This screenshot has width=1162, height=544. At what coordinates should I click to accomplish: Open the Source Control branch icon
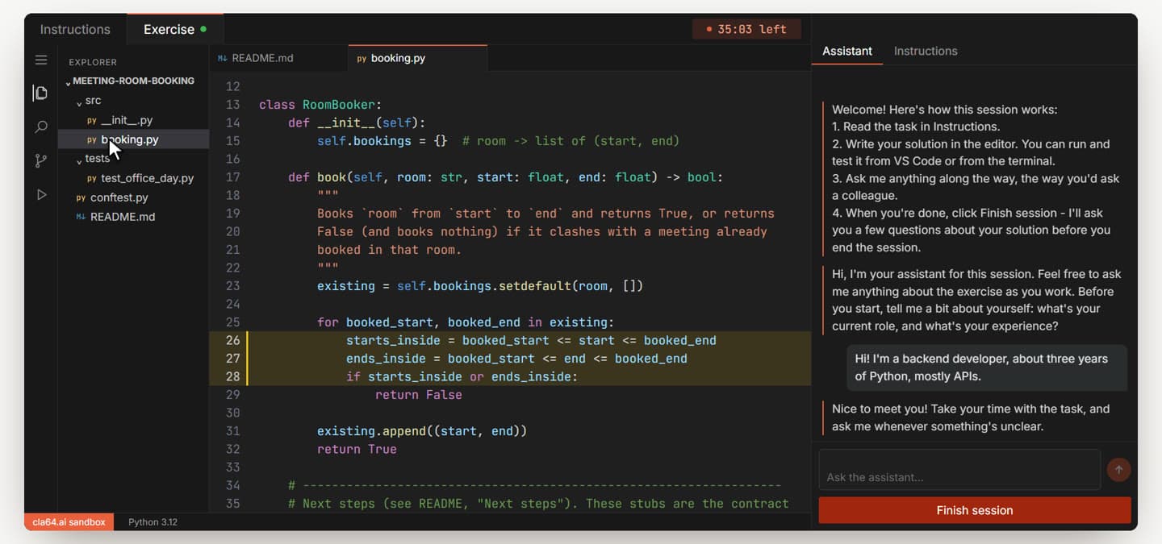pyautogui.click(x=41, y=161)
